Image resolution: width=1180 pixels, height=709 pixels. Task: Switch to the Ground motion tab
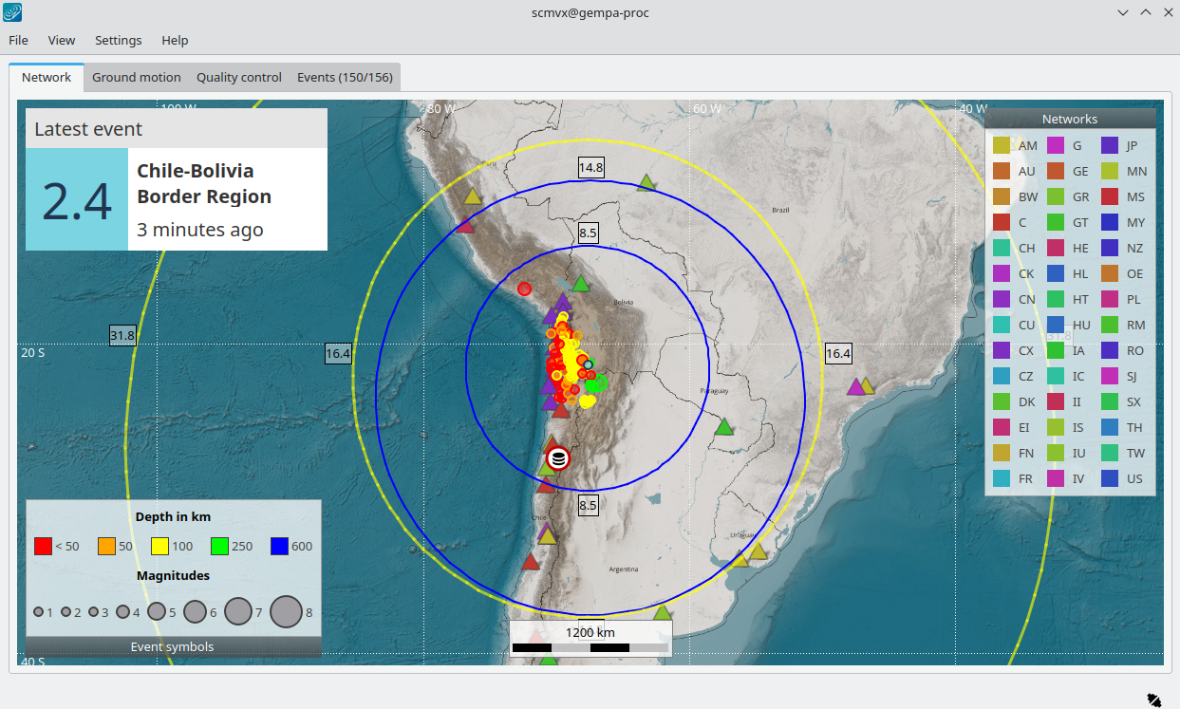136,77
